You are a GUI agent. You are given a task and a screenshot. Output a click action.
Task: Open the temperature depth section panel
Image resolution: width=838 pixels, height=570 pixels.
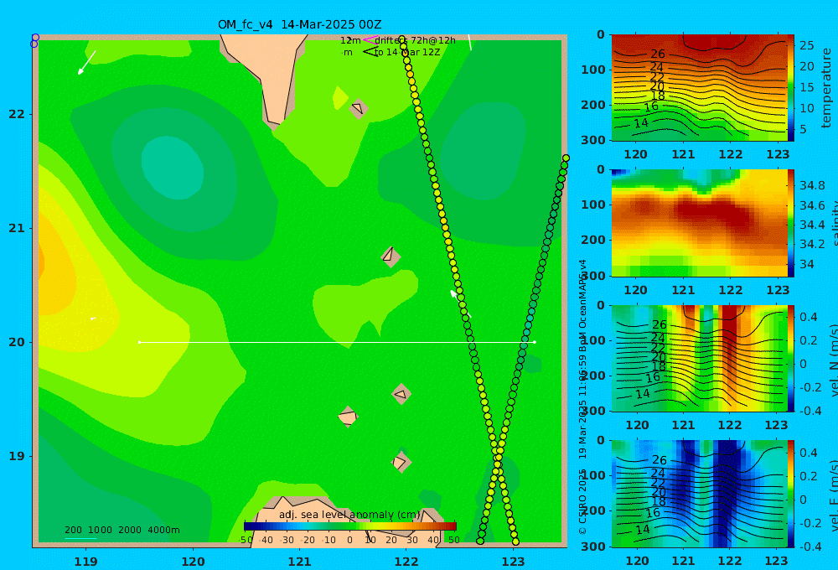pos(699,88)
